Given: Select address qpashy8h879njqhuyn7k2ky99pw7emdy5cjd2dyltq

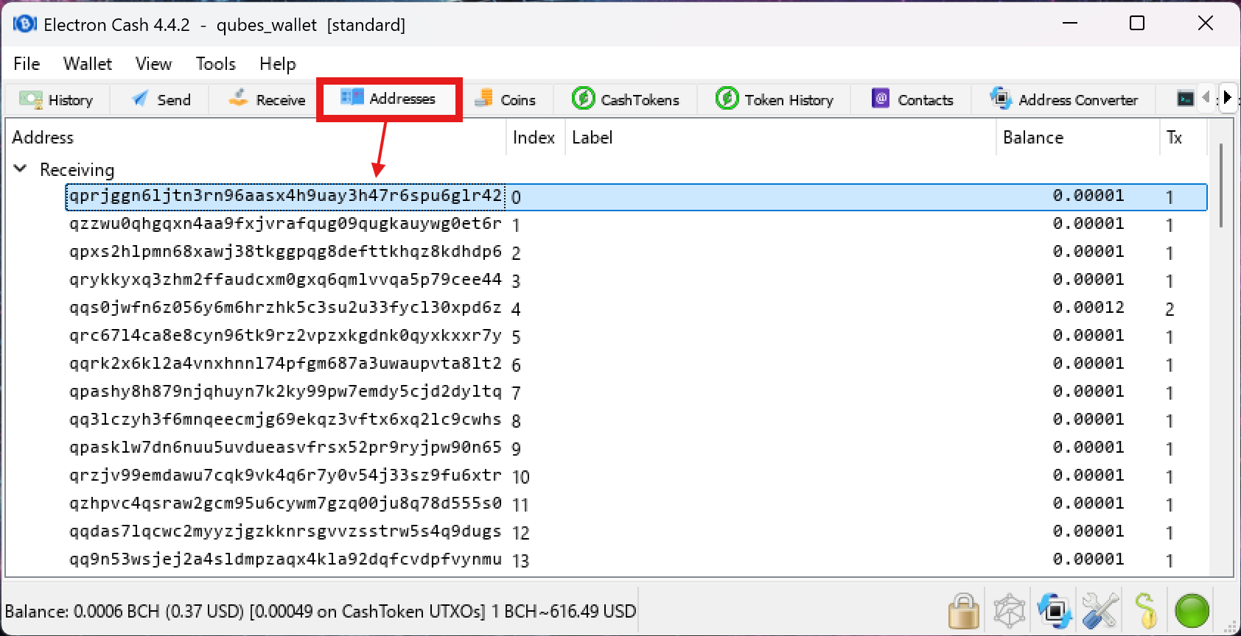Looking at the screenshot, I should tap(285, 392).
